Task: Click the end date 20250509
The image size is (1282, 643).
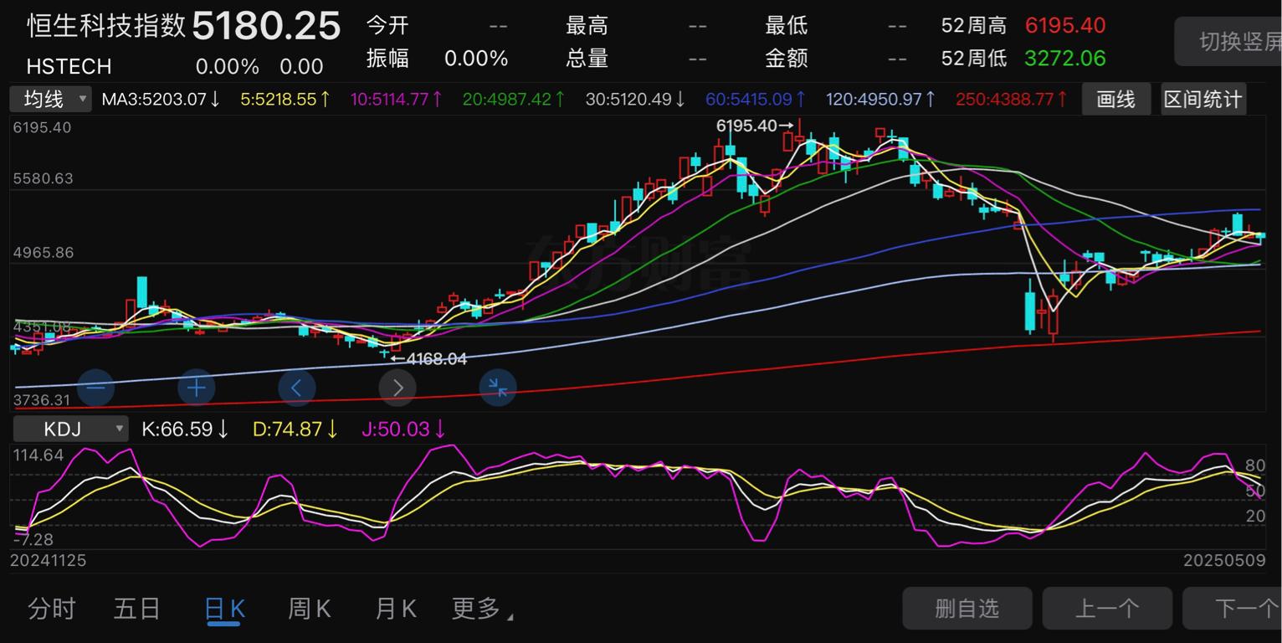Action: pyautogui.click(x=1223, y=560)
